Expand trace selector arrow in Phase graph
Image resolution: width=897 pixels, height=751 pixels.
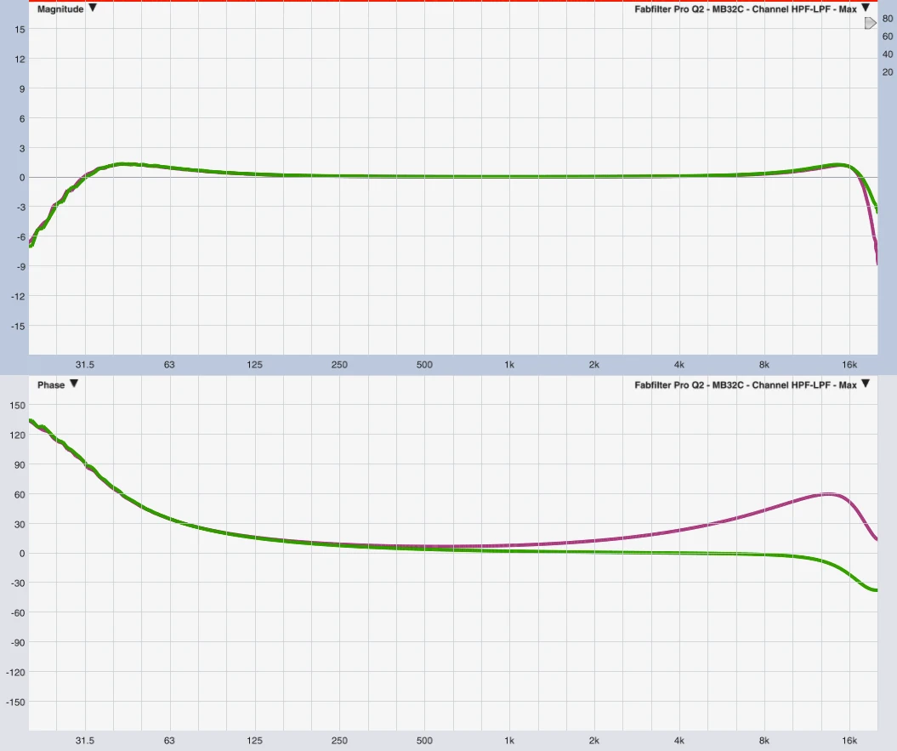click(866, 384)
